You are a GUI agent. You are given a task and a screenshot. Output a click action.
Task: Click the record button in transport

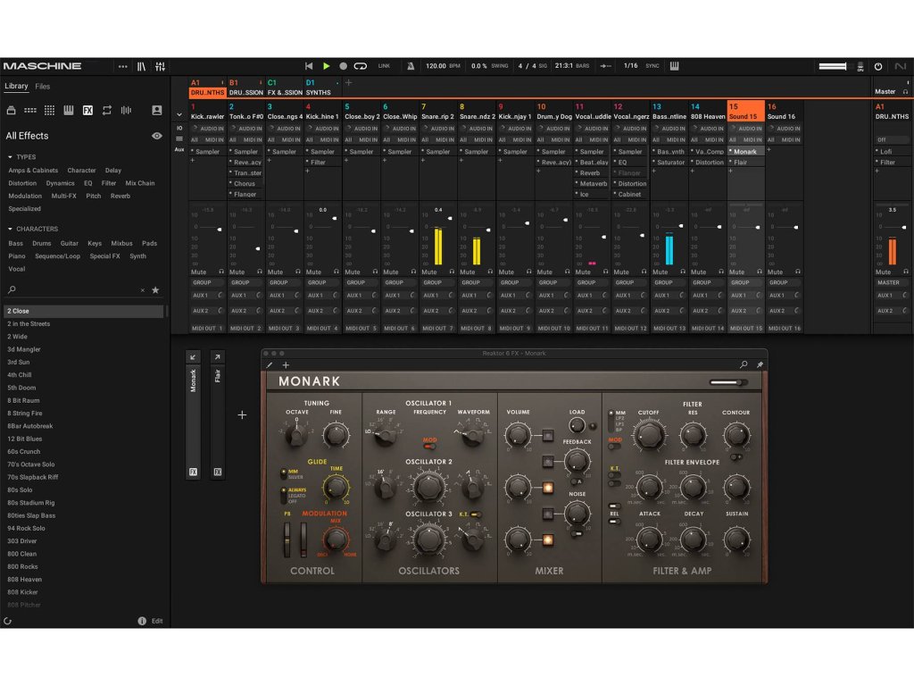coord(344,66)
